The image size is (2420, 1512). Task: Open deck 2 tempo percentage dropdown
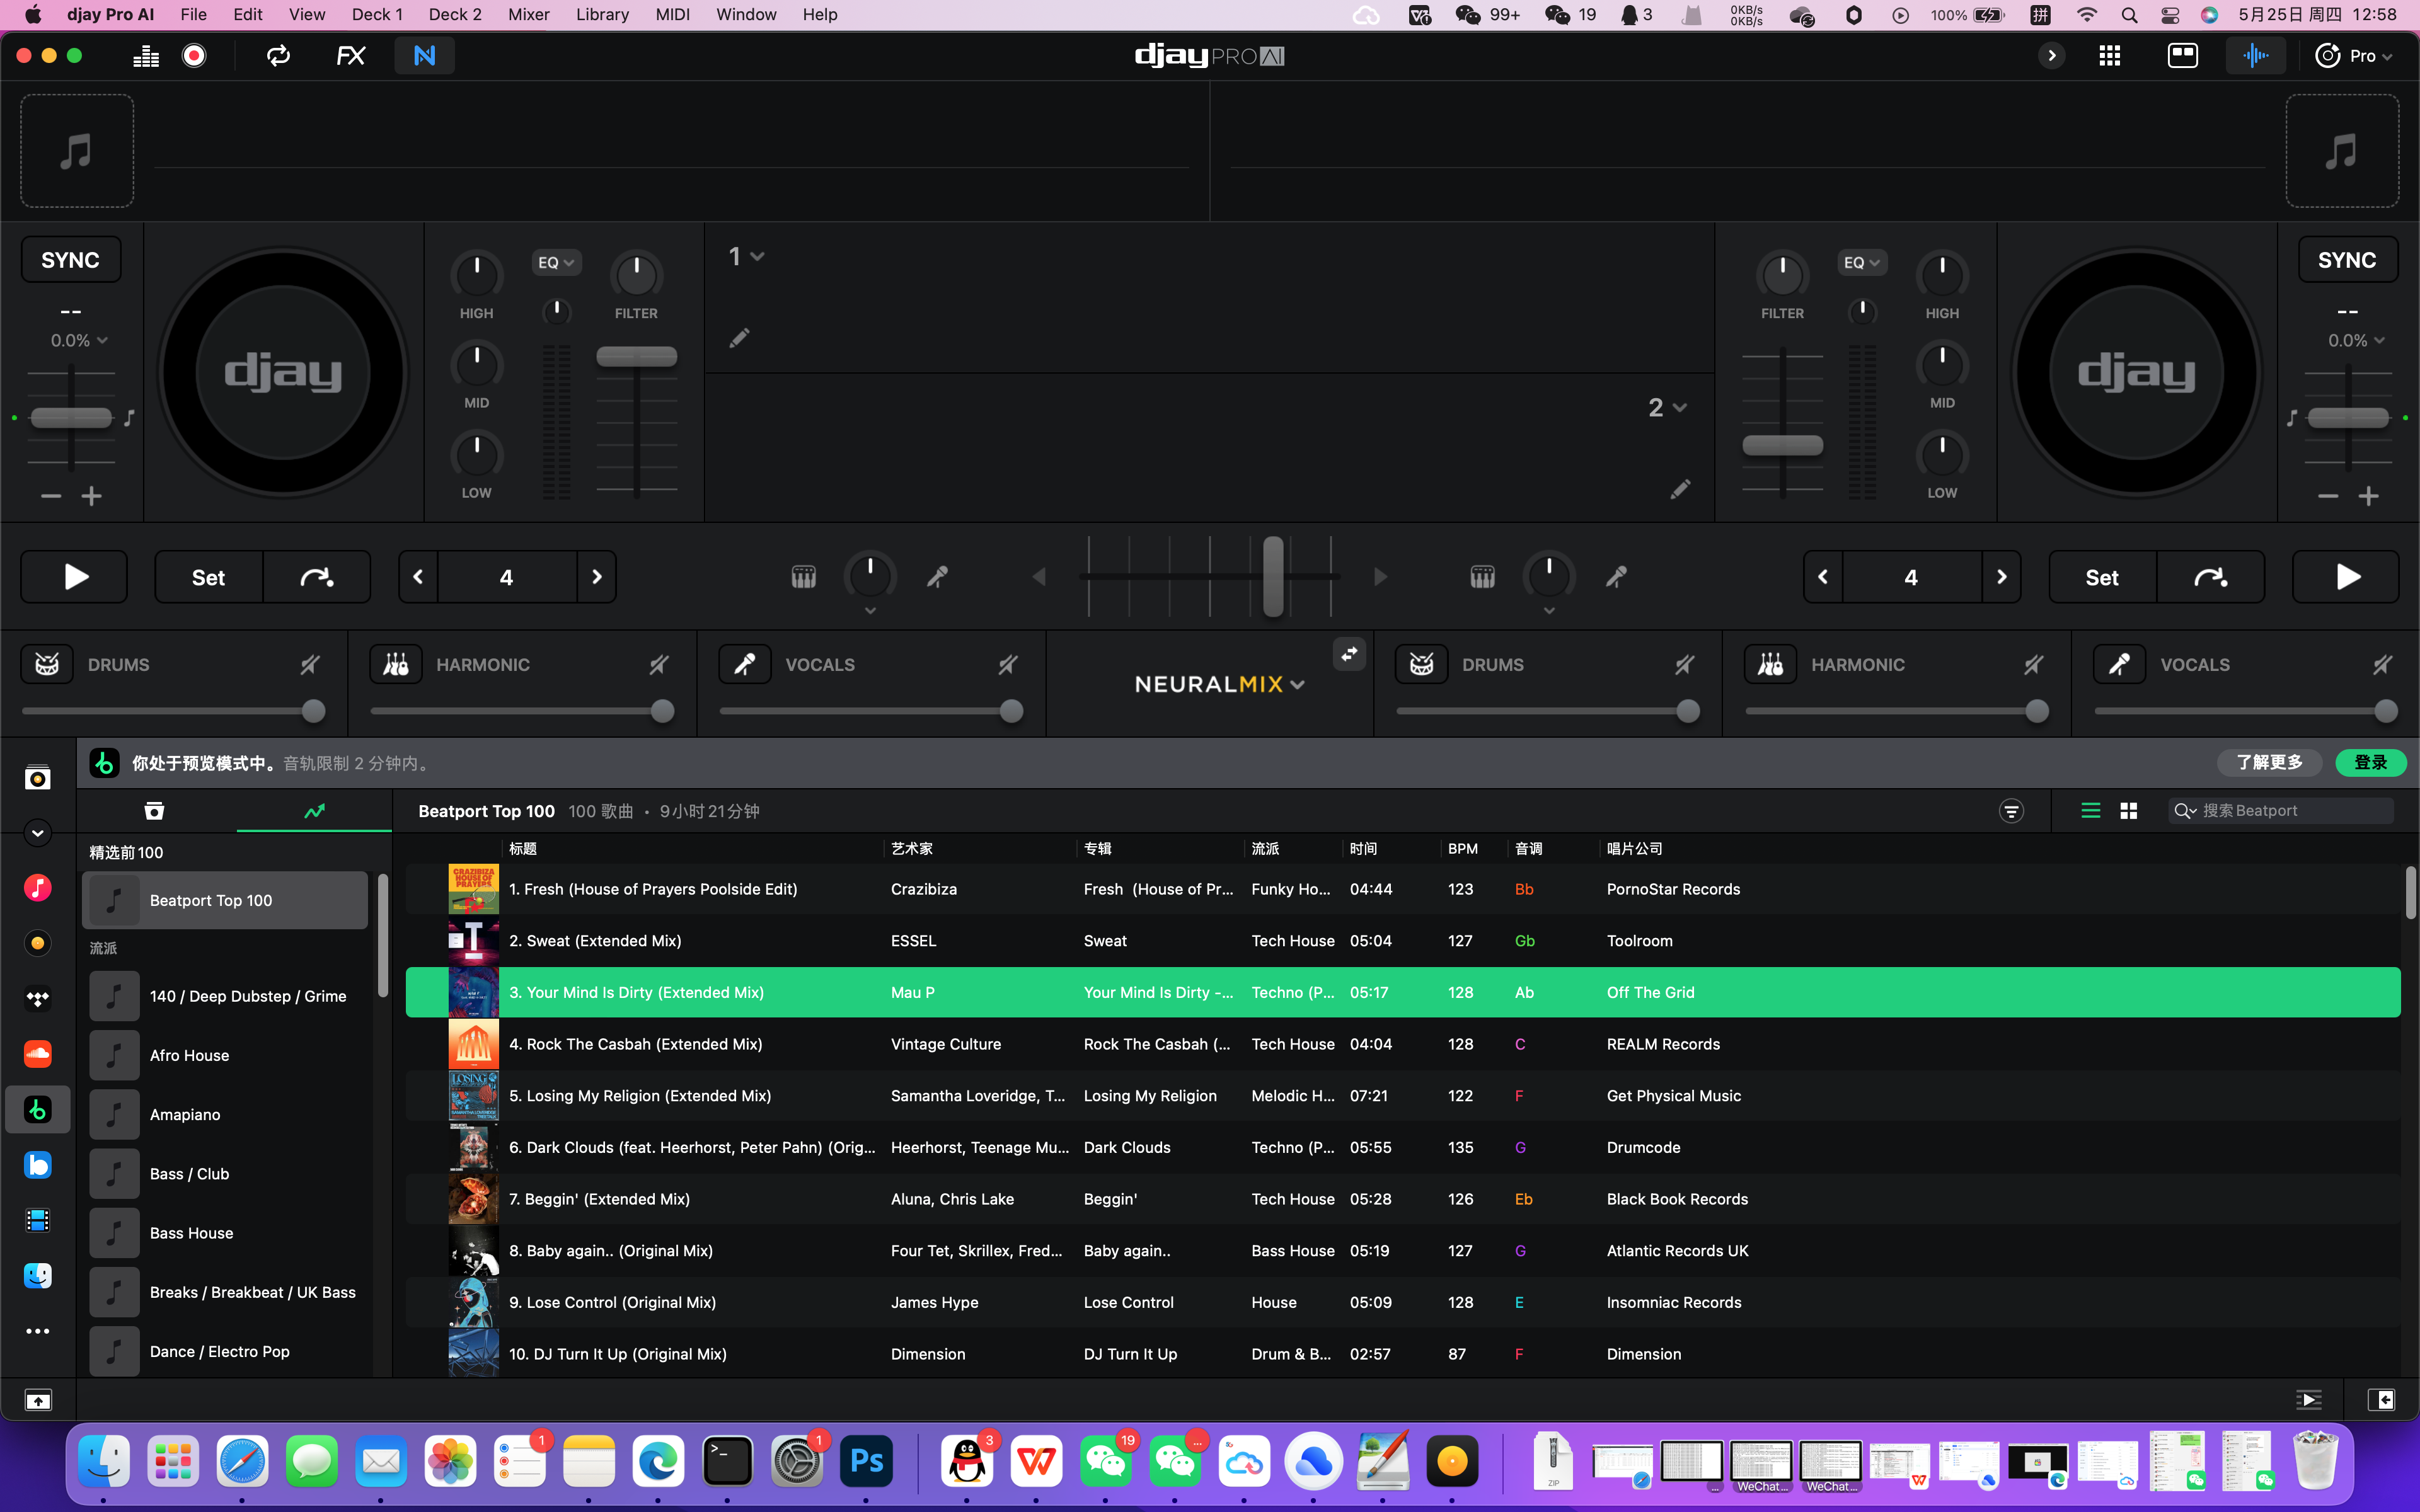tap(2356, 341)
